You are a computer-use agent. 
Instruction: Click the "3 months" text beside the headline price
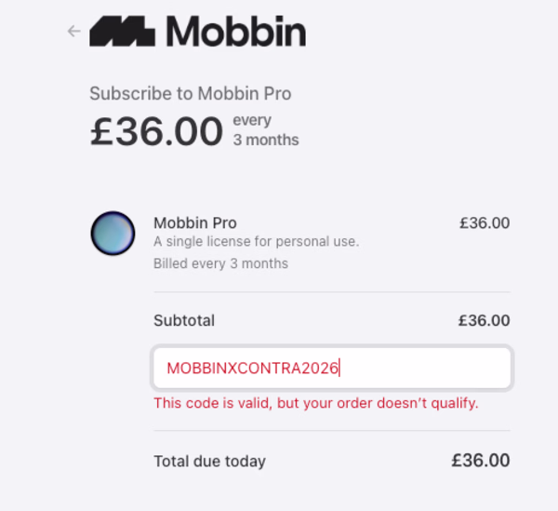coord(265,140)
